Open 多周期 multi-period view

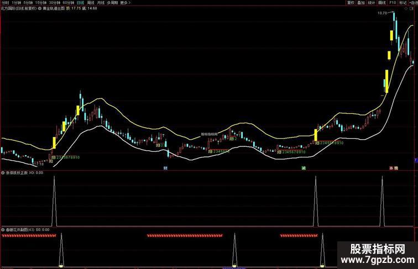tap(112, 2)
